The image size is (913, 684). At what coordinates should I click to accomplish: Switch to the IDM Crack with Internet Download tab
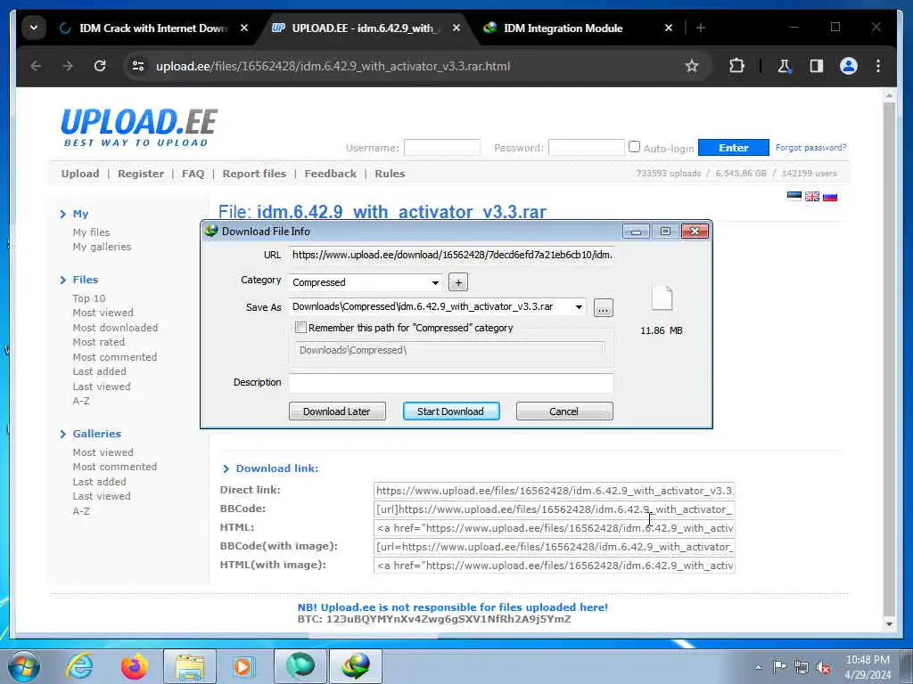(152, 28)
